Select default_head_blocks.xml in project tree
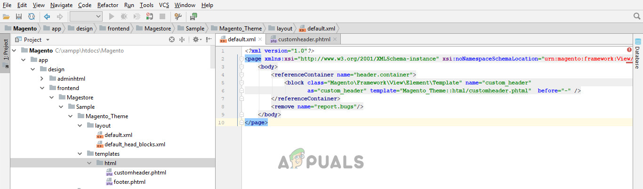 click(x=135, y=144)
